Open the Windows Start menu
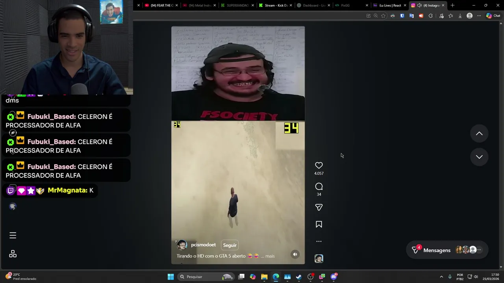 pos(170,277)
